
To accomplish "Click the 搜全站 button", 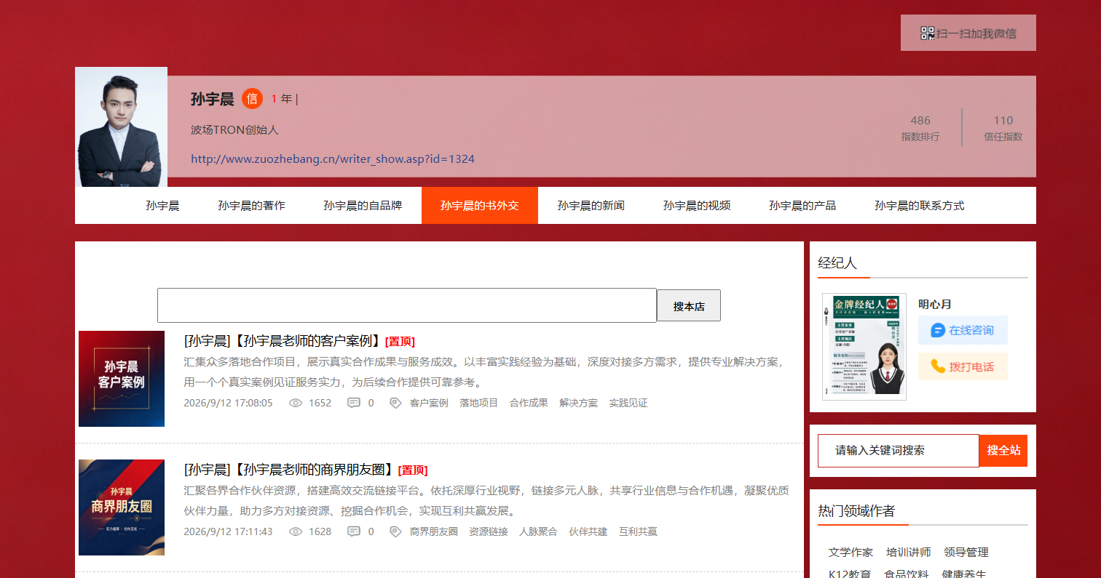I will [x=1003, y=451].
